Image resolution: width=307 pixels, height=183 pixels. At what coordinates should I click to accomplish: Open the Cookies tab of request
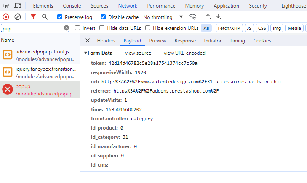[262, 41]
